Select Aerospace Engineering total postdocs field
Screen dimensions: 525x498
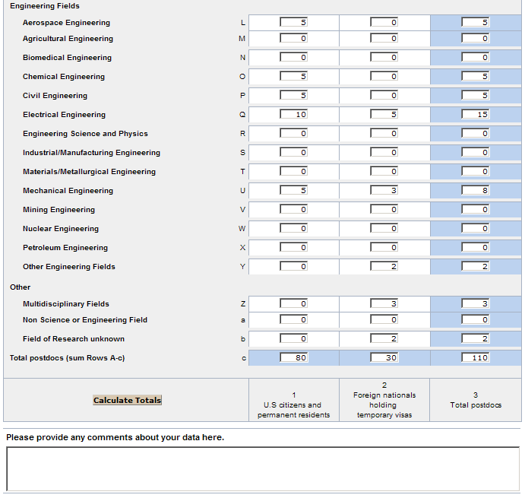(x=475, y=23)
